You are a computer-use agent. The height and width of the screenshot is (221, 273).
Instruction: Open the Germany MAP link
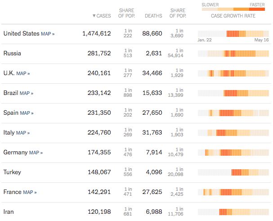click(x=36, y=153)
